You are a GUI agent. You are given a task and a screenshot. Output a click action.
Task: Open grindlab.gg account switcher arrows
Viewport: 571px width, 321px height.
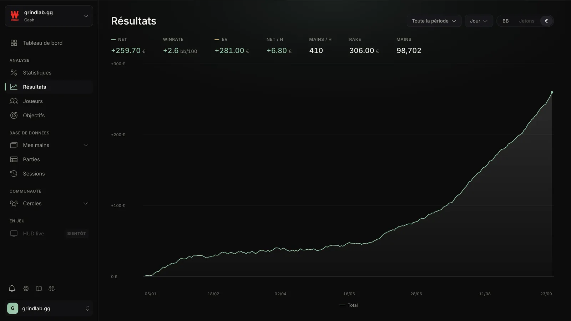pos(87,309)
